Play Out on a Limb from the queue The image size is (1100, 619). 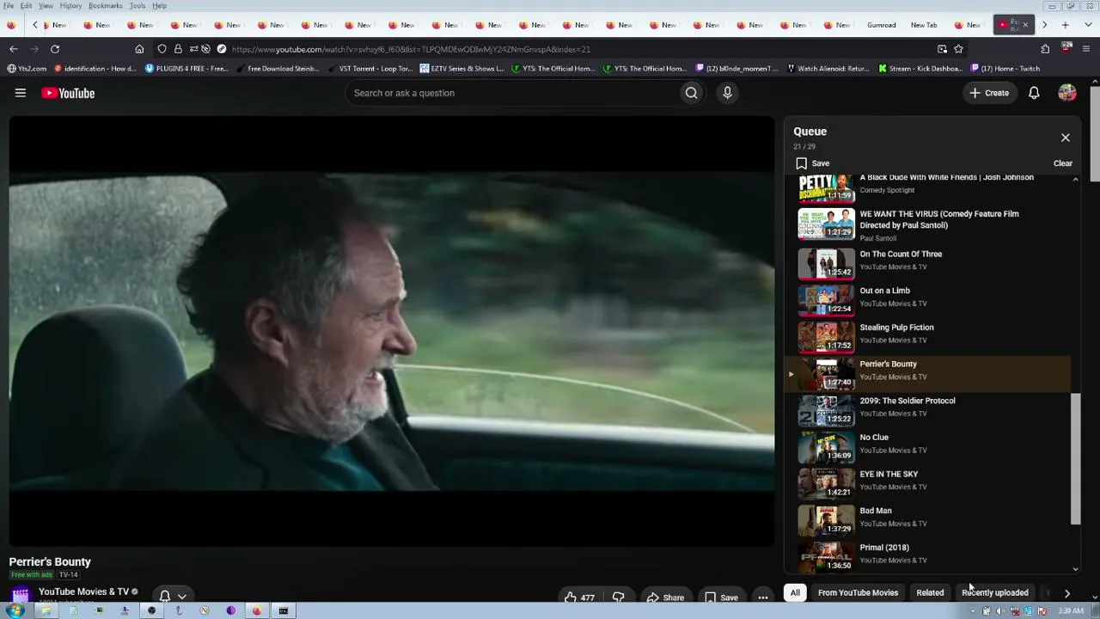(927, 301)
